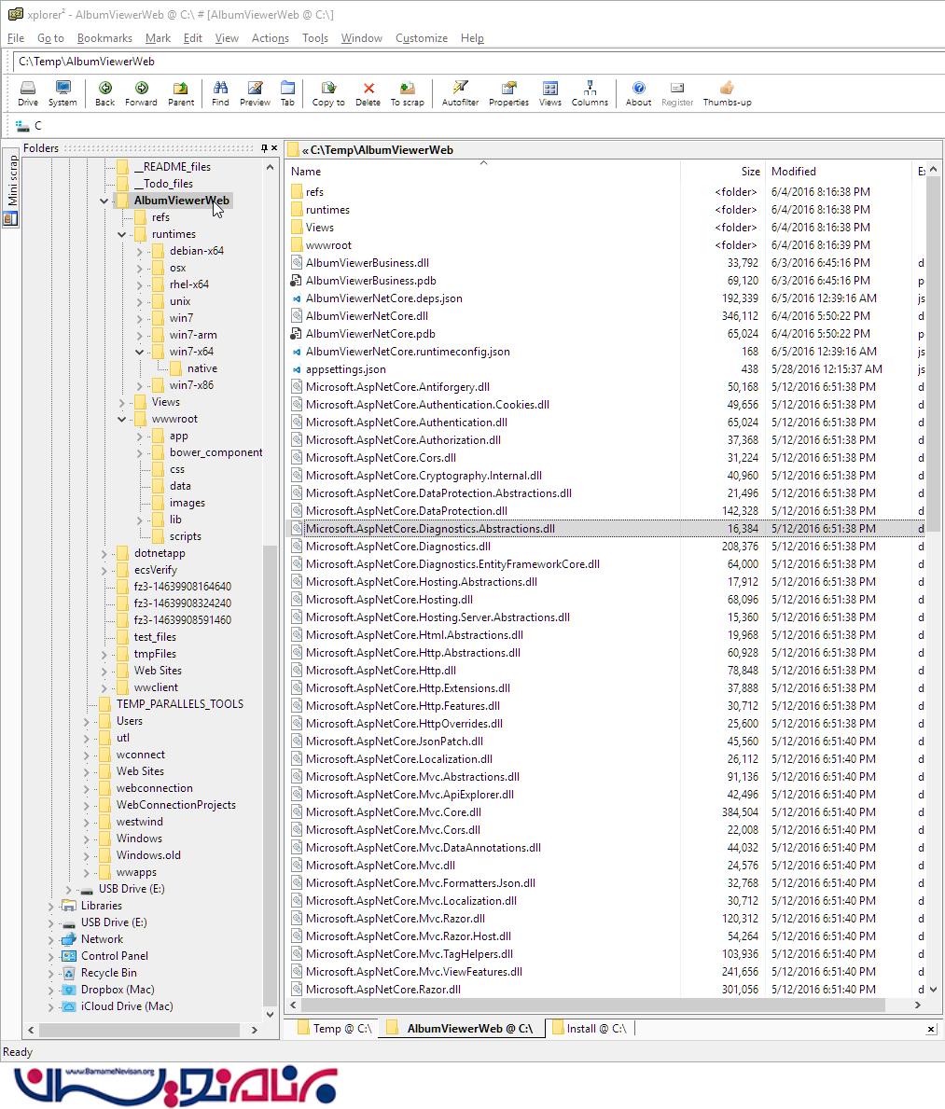Pin the Folders panel
945x1109 pixels.
264,148
